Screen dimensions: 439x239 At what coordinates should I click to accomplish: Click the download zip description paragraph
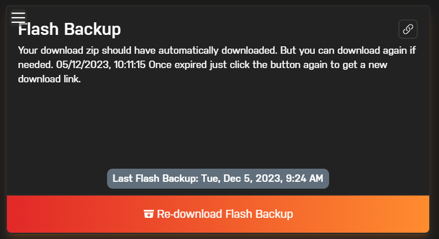pos(217,65)
